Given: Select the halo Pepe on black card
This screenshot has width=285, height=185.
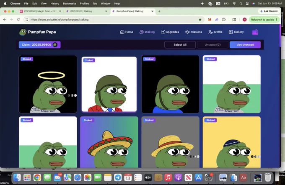Looking at the screenshot, I should click(x=48, y=84).
